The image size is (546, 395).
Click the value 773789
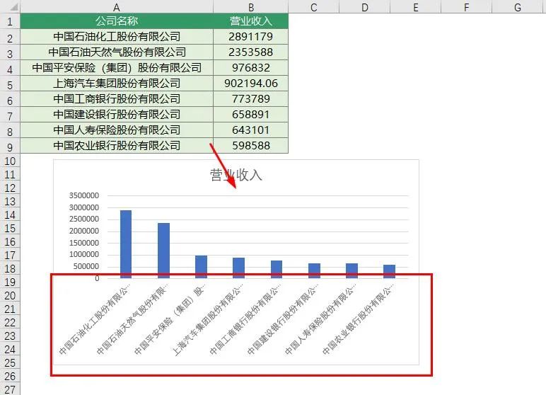coord(250,98)
